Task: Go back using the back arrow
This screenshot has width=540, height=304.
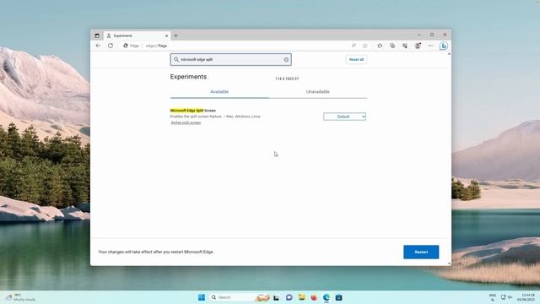Action: [98, 46]
